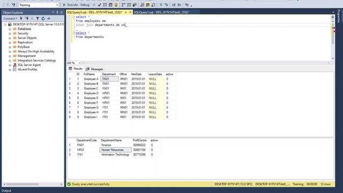Viewport: 343px width, 193px height.
Task: Open the Training database dropdown
Action: point(57,5)
